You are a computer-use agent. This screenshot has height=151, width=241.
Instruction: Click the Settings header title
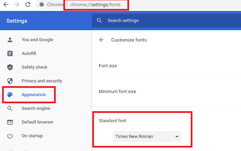tap(17, 21)
